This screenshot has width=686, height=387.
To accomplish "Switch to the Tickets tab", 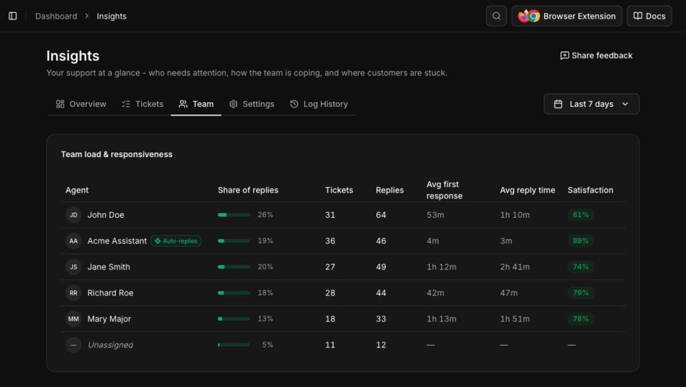I will 142,104.
